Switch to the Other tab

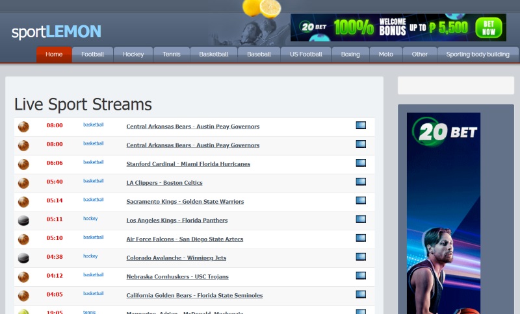point(419,54)
